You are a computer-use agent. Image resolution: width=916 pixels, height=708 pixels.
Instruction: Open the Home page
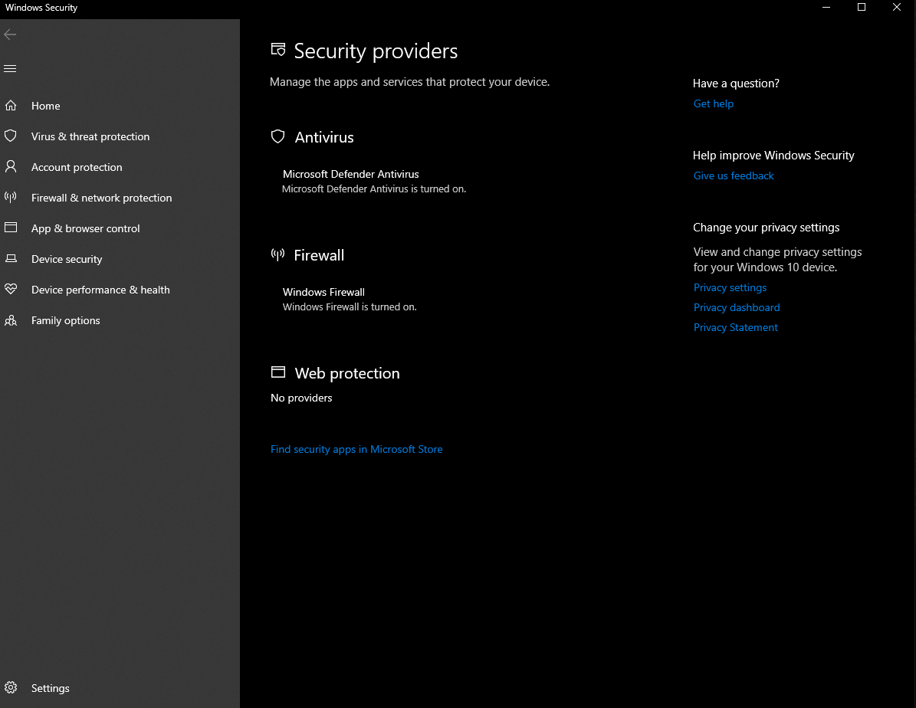[x=120, y=106]
